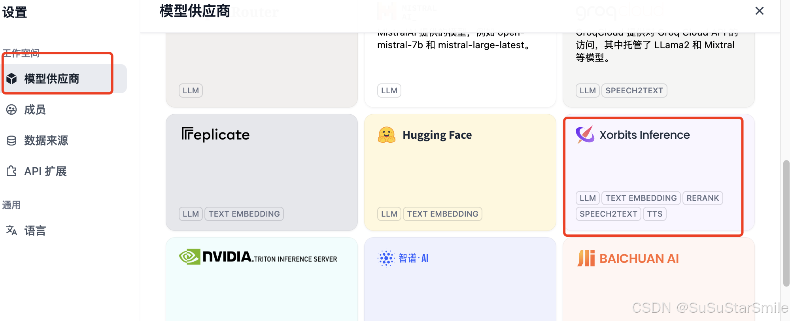This screenshot has width=790, height=321.
Task: Click the Replicate logo
Action: pos(215,135)
